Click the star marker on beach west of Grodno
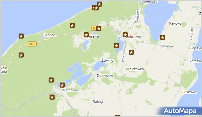Viewport: 202px width, 117px height. (x=21, y=36)
